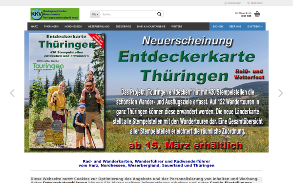Click the first slider indicator dot
The image size is (293, 183).
(x=145, y=148)
